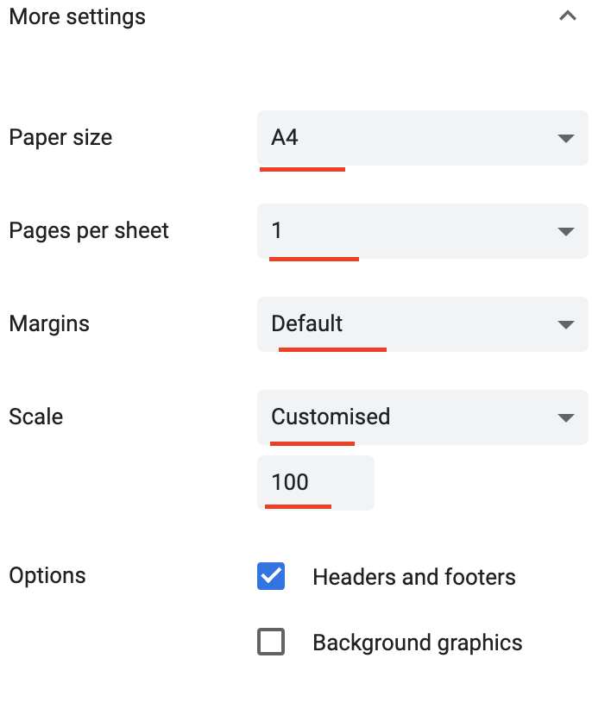Open the Paper size A4 dropdown

tap(422, 138)
